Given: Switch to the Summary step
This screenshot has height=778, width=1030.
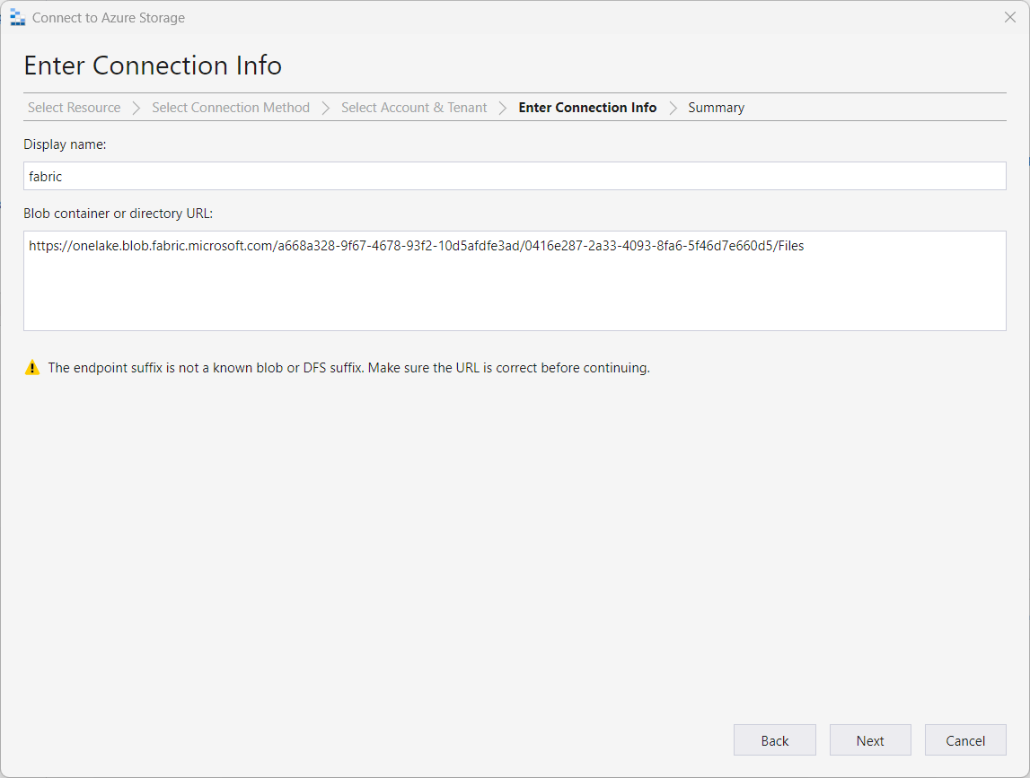Looking at the screenshot, I should pos(716,108).
